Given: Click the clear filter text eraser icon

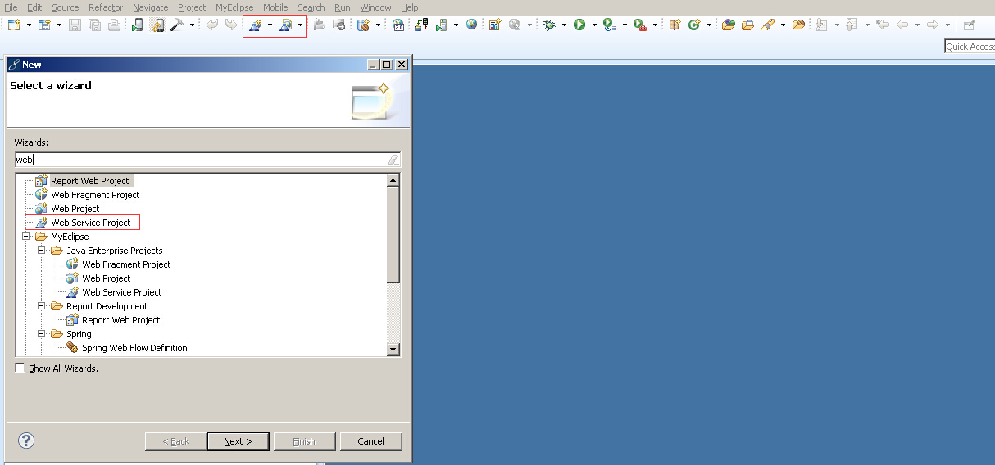Looking at the screenshot, I should pyautogui.click(x=393, y=160).
